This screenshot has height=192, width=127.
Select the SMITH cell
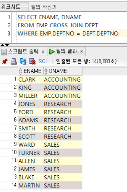[x=30, y=128]
